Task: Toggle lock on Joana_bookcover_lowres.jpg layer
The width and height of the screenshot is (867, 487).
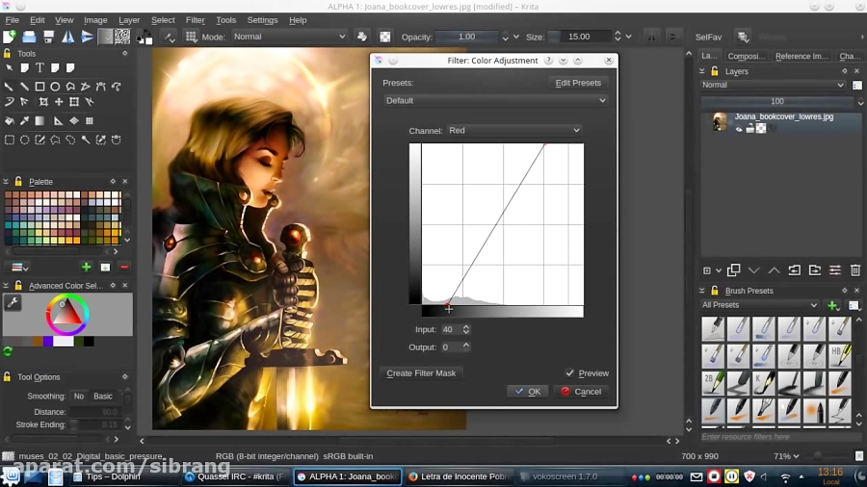Action: tap(749, 129)
